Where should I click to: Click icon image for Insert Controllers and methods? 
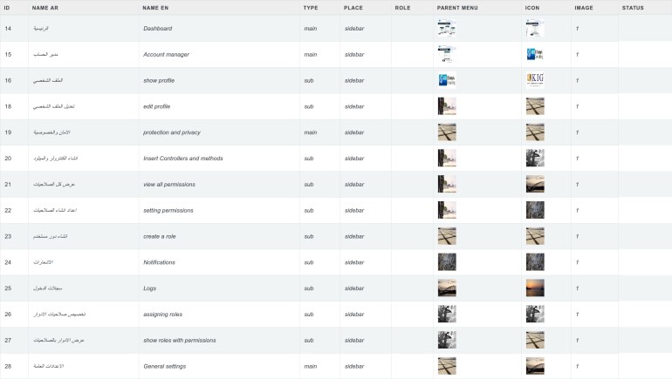click(x=535, y=159)
